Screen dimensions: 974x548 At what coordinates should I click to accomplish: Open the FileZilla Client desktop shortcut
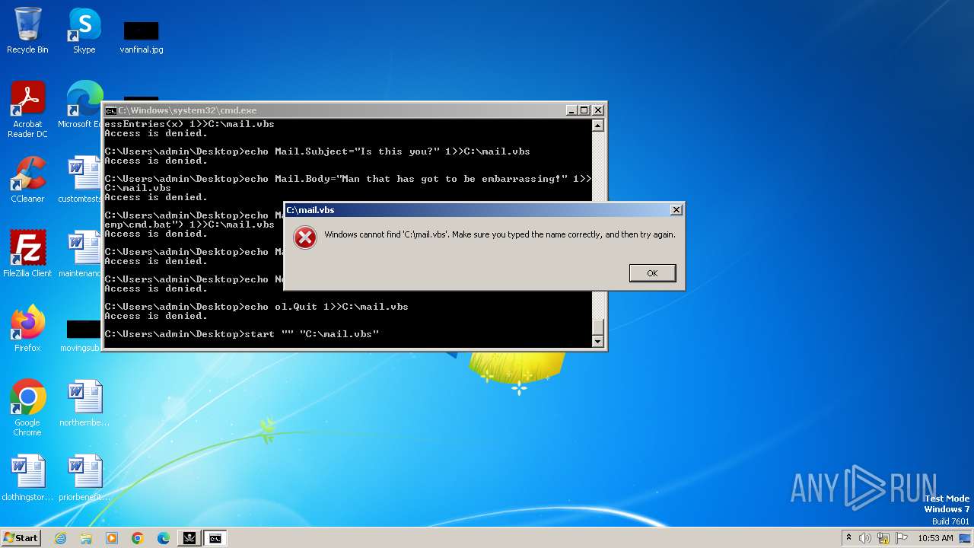tap(27, 254)
